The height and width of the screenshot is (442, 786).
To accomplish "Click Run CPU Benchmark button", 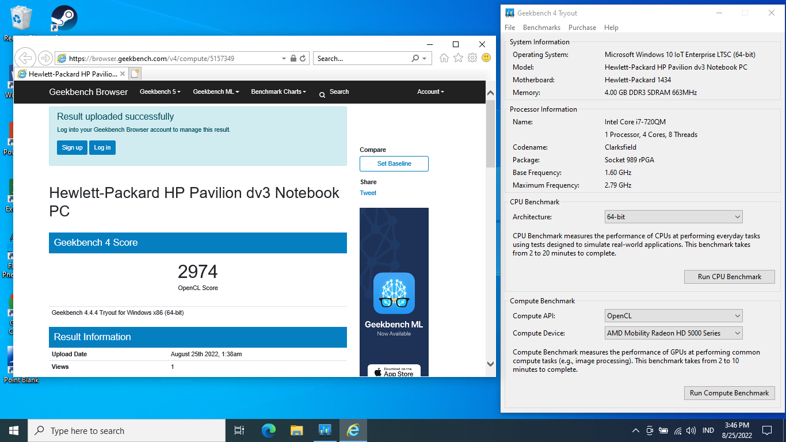I will pyautogui.click(x=730, y=277).
